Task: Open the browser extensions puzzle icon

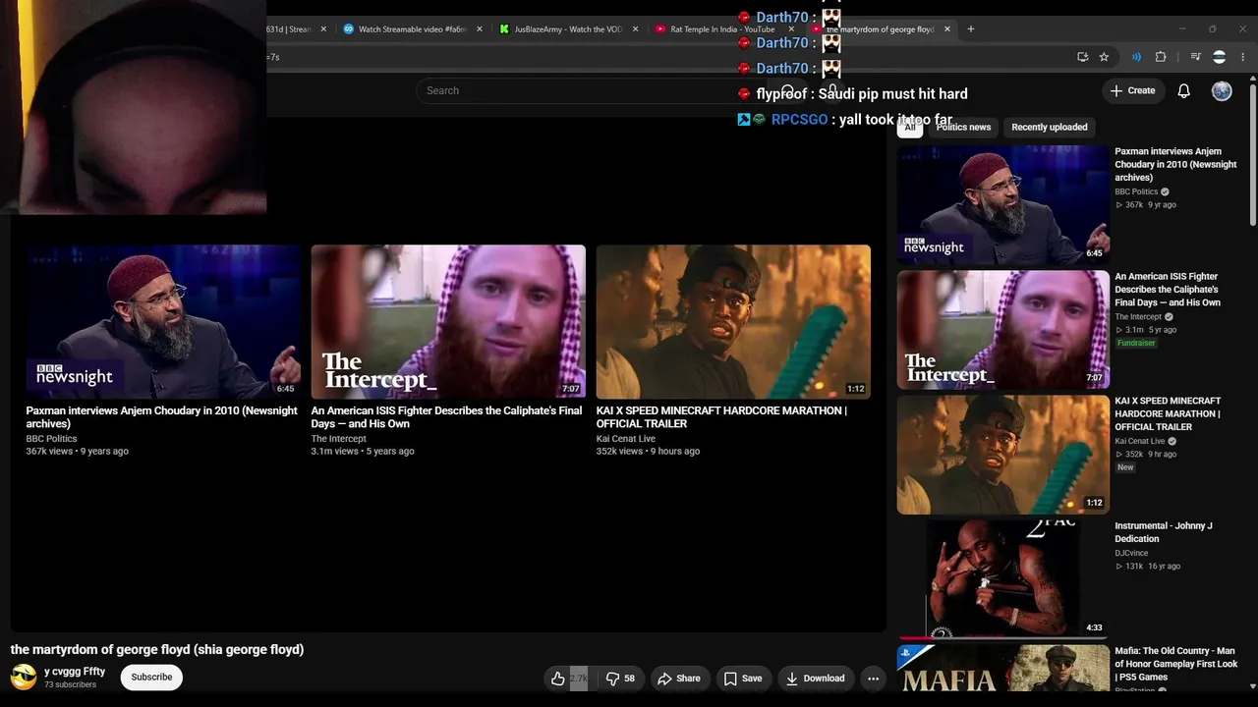Action: point(1161,57)
